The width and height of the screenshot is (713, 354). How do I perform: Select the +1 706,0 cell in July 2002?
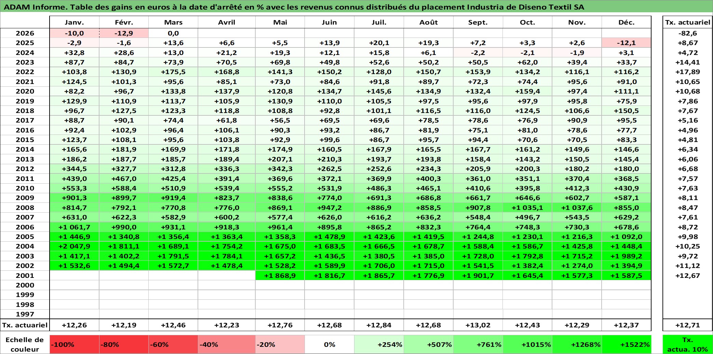coord(379,266)
